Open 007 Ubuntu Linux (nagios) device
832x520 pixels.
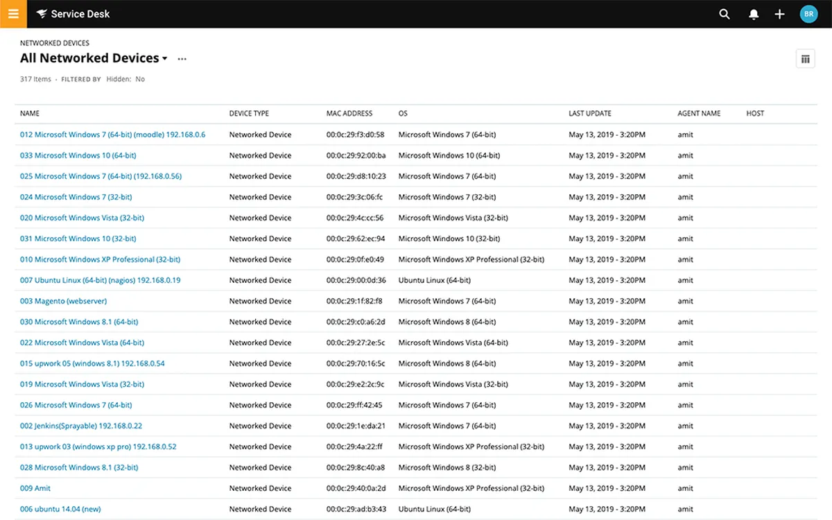point(100,280)
